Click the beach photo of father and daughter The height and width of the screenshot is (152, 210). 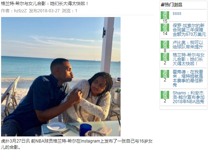coord(61,77)
